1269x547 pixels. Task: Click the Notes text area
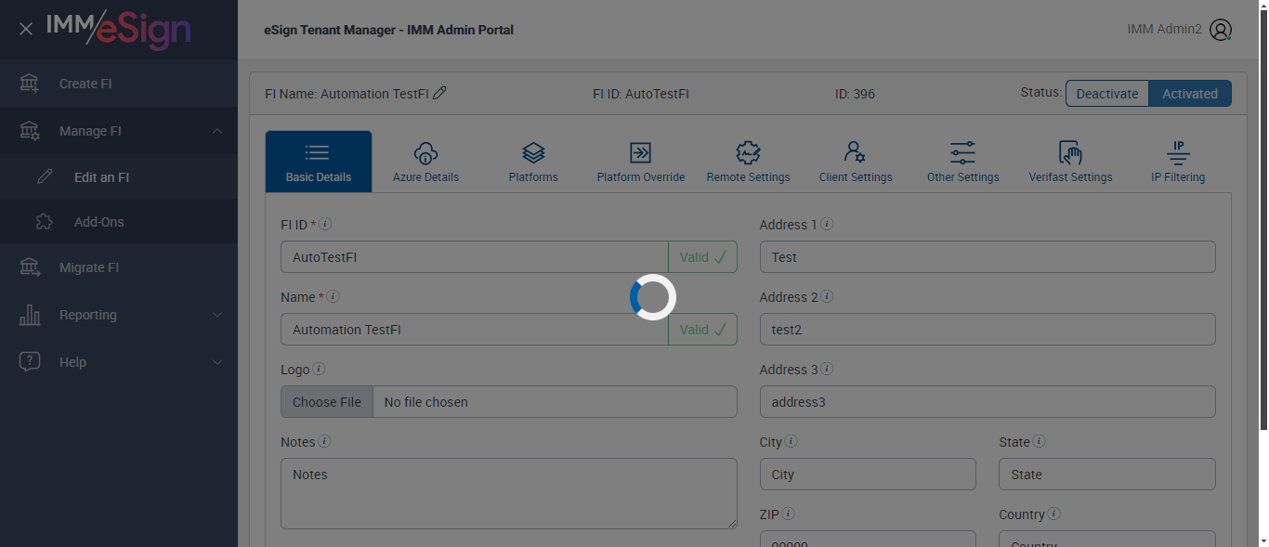509,493
